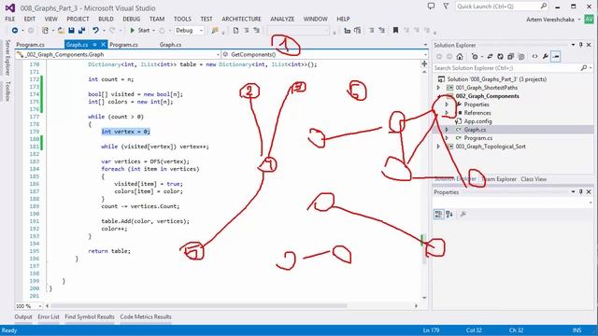Click the Solution Explorer search magnifier icon

pos(583,67)
